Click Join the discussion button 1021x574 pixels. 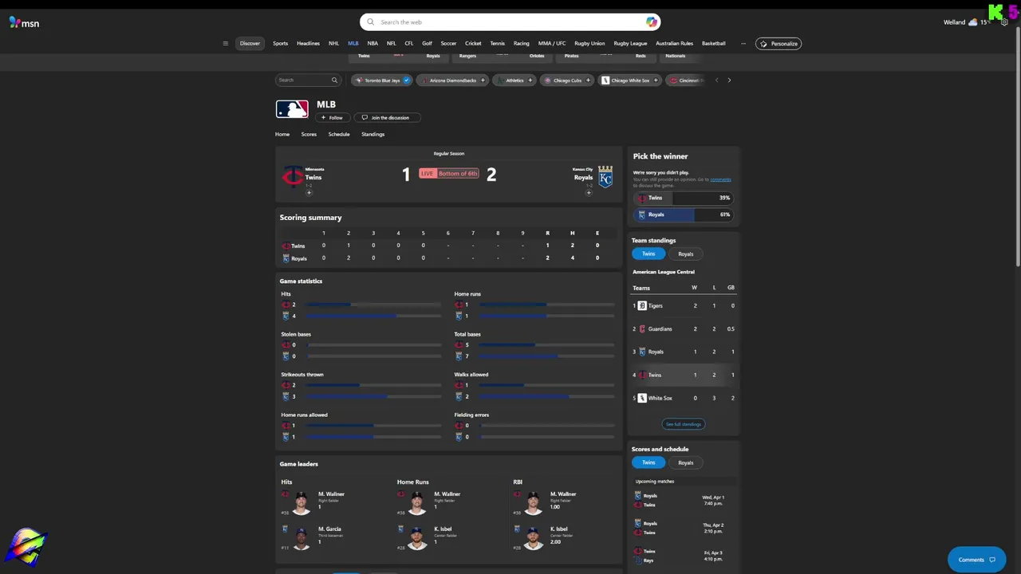click(x=386, y=117)
